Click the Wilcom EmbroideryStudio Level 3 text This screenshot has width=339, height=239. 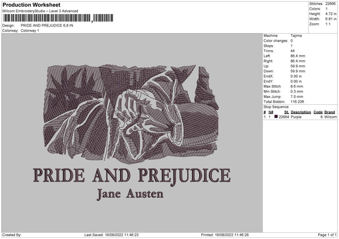[x=40, y=11]
